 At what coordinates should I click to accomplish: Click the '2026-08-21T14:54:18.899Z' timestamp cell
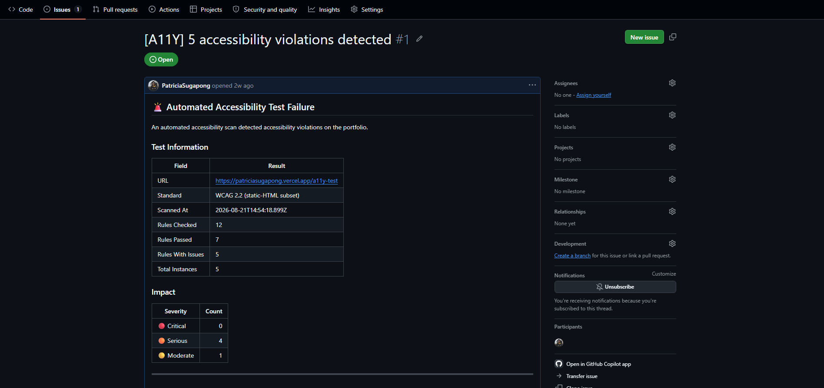276,210
